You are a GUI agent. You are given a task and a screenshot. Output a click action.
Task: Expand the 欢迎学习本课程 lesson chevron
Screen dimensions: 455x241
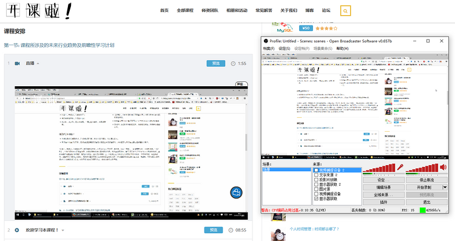[x=62, y=230]
